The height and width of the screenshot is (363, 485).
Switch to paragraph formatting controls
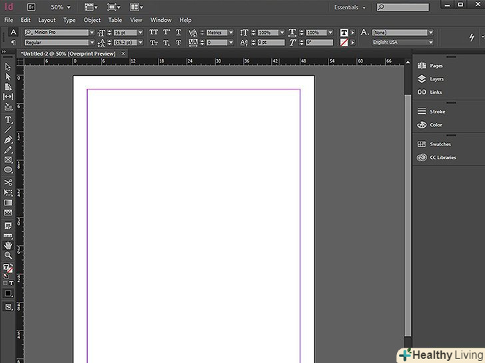(13, 43)
